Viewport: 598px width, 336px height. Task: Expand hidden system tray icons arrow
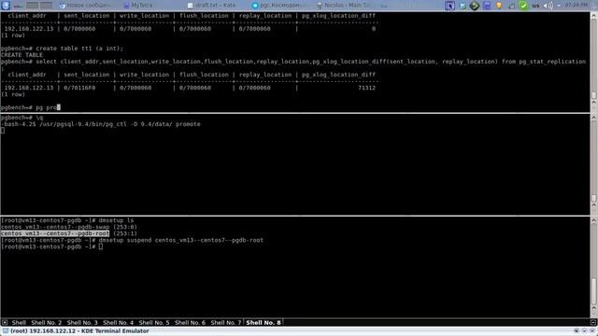559,6
